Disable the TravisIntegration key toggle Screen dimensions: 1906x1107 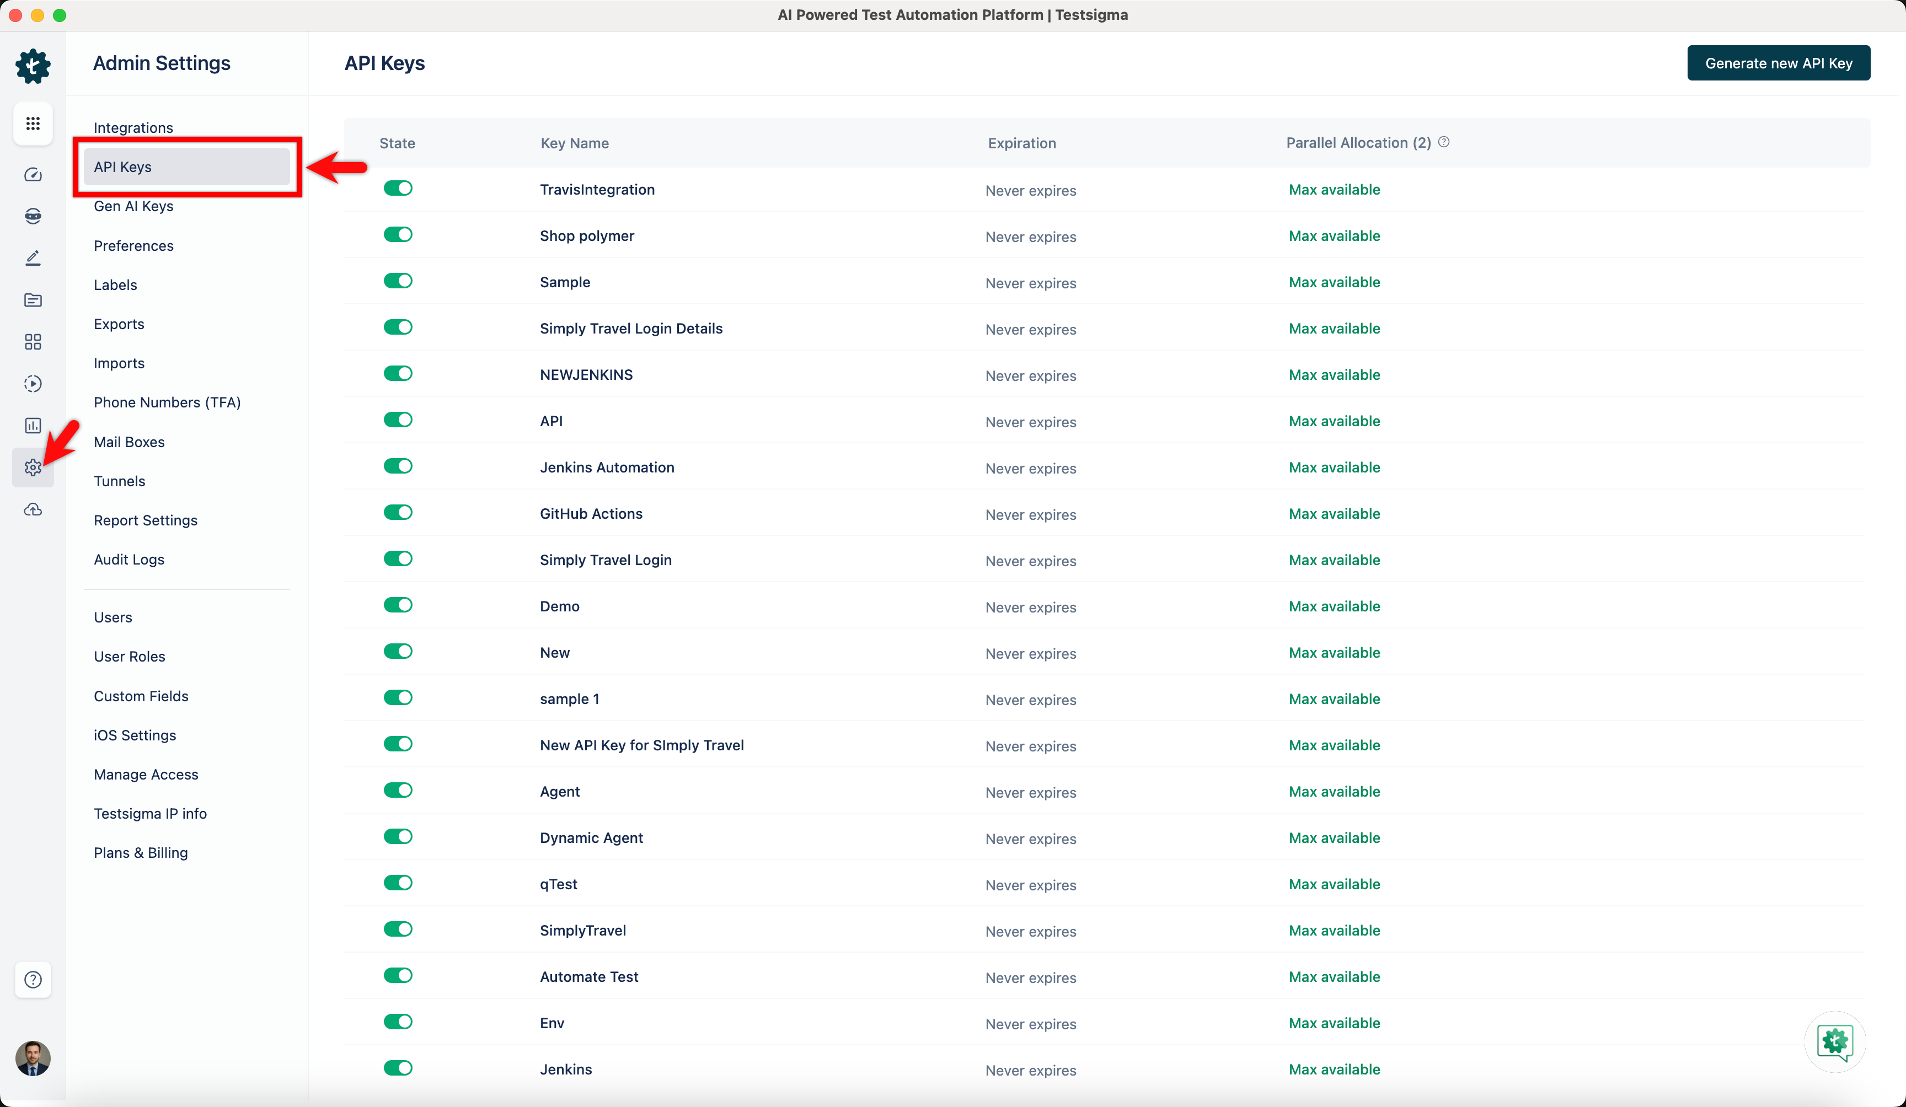click(398, 189)
